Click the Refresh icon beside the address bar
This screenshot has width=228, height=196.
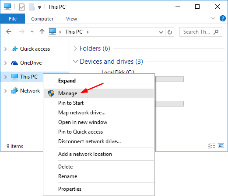point(170,32)
